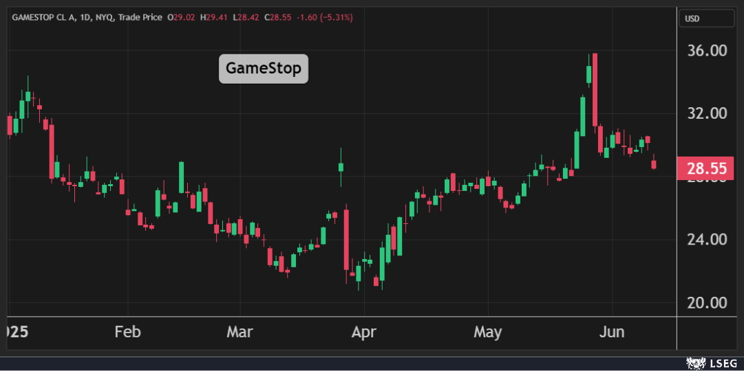744x371 pixels.
Task: Click the 24.00 price axis label
Action: 708,240
